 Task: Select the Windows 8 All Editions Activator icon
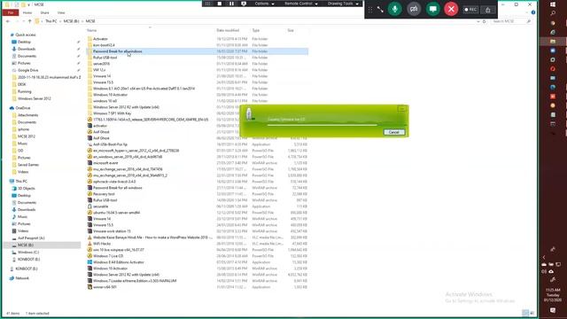point(89,262)
